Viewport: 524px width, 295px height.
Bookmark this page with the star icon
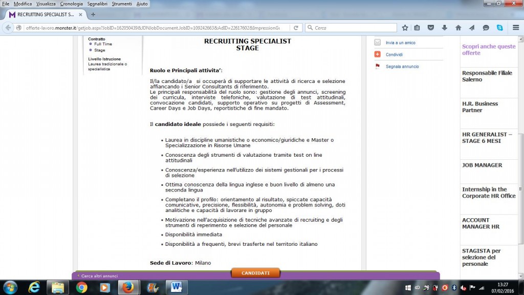405,28
